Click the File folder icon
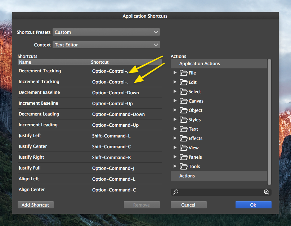This screenshot has width=291, height=226. (183, 73)
